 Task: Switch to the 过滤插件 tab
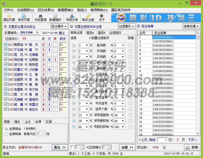click(x=115, y=33)
